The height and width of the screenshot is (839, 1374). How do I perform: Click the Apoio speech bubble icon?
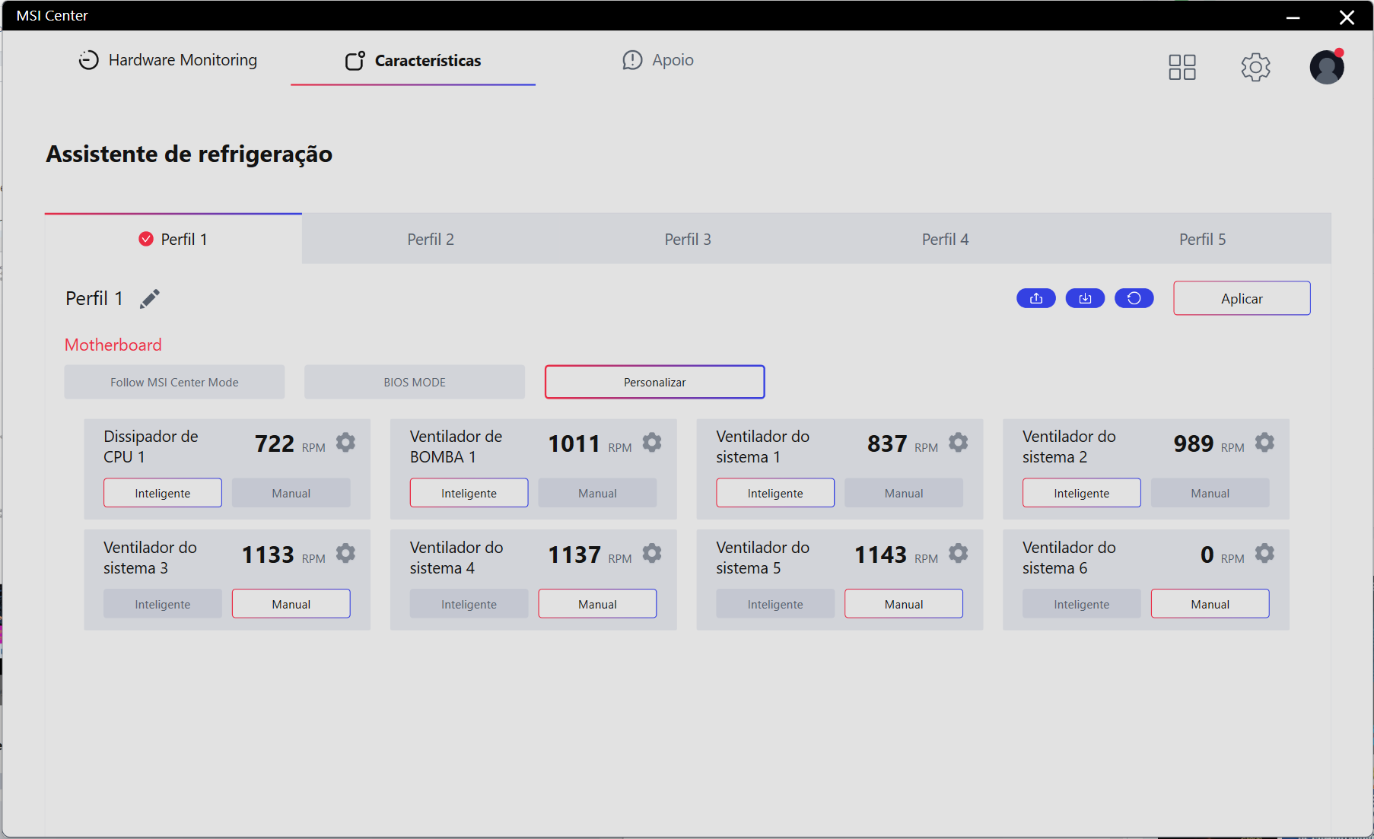tap(632, 60)
